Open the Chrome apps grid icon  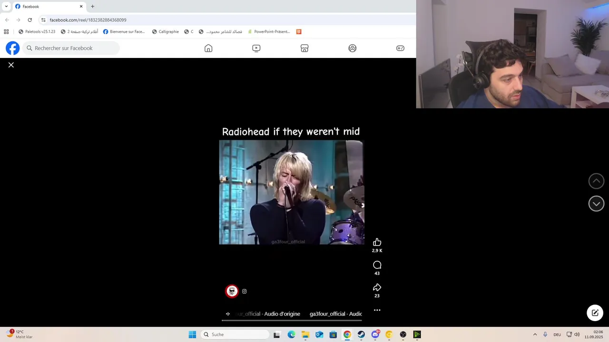6,32
